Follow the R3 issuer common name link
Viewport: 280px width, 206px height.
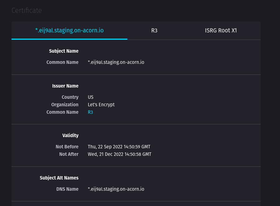(90, 112)
